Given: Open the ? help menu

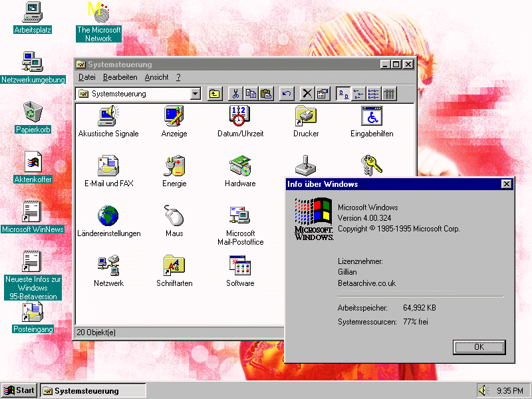Looking at the screenshot, I should (178, 77).
